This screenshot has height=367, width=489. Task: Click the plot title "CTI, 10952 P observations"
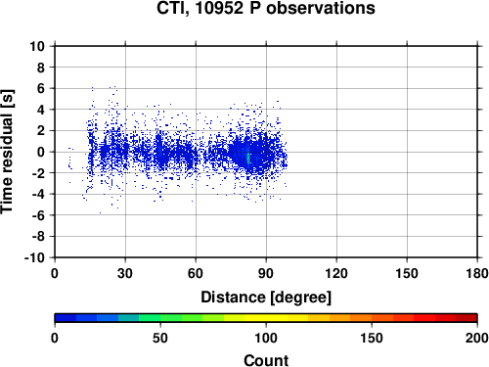[266, 8]
